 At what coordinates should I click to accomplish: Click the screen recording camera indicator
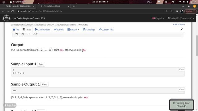159,2
